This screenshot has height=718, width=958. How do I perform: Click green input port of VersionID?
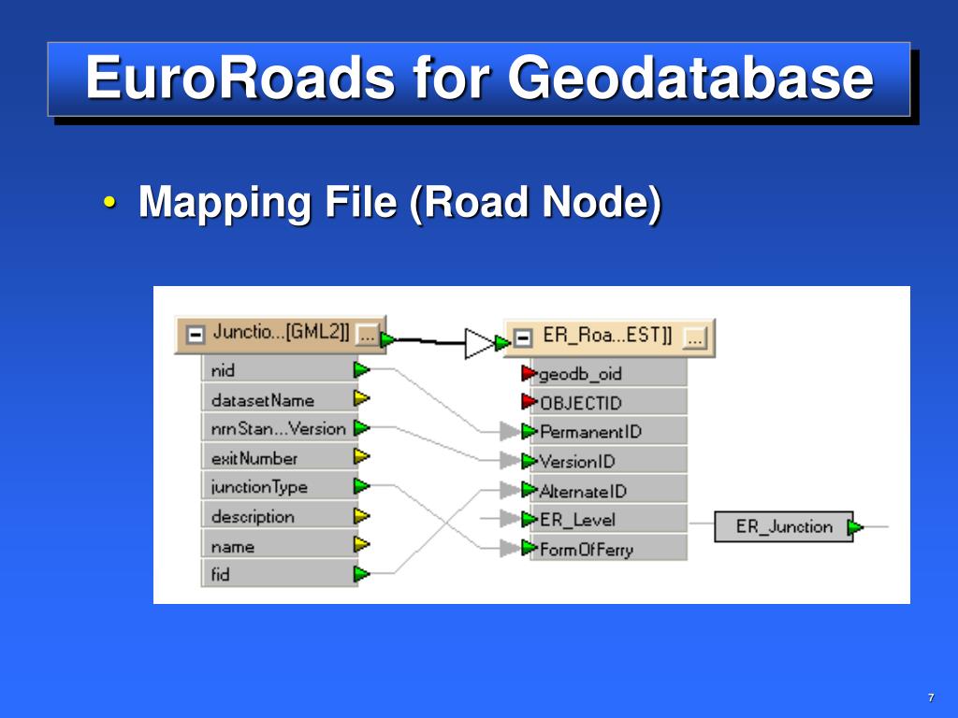529,461
